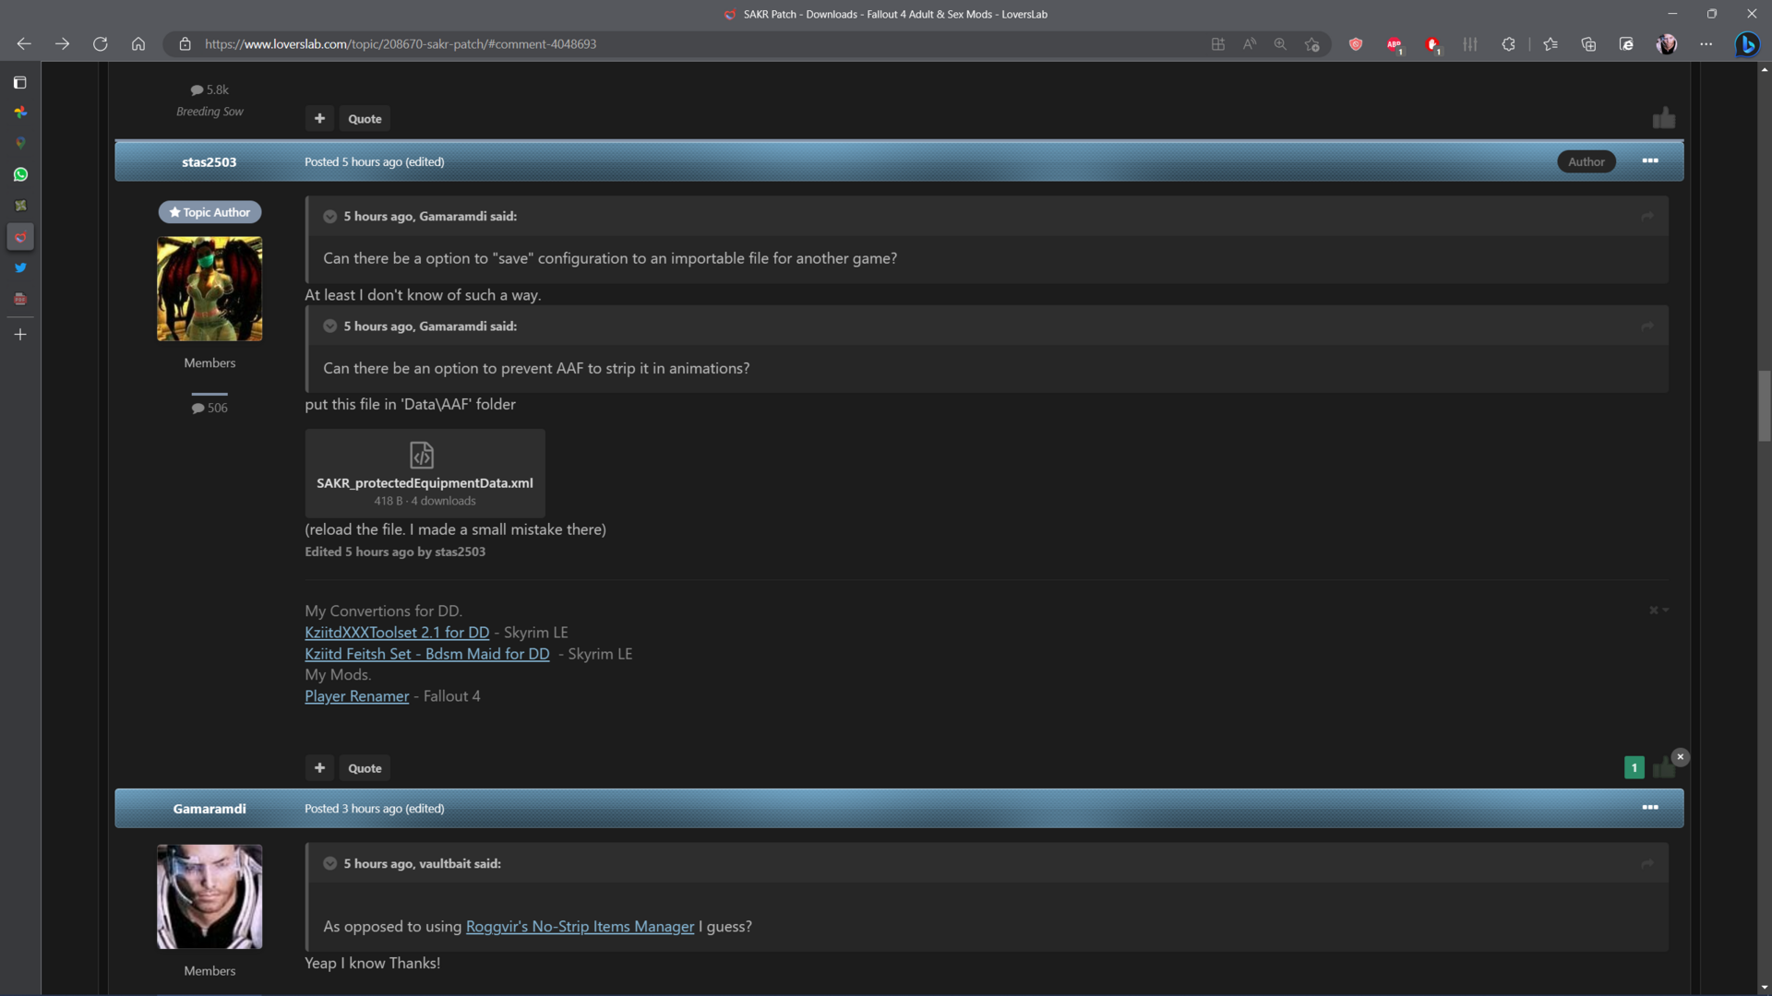
Task: Open the browser profile avatar
Action: [x=1666, y=43]
